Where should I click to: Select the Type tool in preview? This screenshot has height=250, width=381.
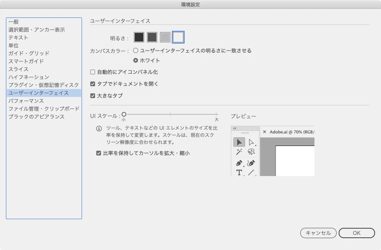(239, 172)
